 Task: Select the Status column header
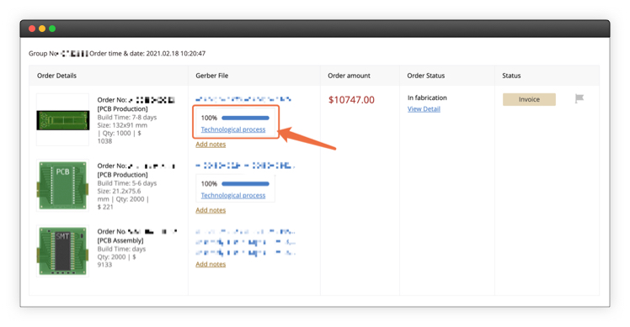511,76
